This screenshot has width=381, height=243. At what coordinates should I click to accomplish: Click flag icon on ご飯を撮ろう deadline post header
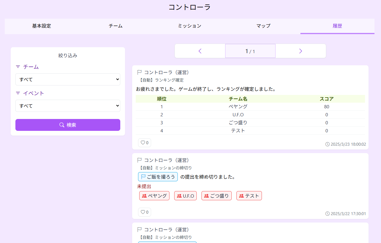tap(140, 160)
